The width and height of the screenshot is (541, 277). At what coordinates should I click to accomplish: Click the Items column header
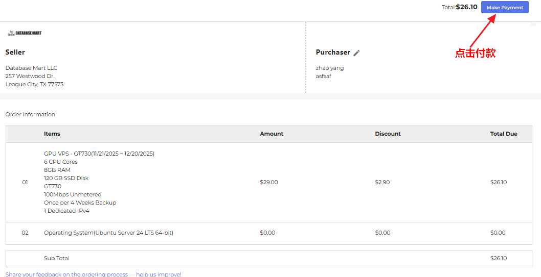pos(52,134)
